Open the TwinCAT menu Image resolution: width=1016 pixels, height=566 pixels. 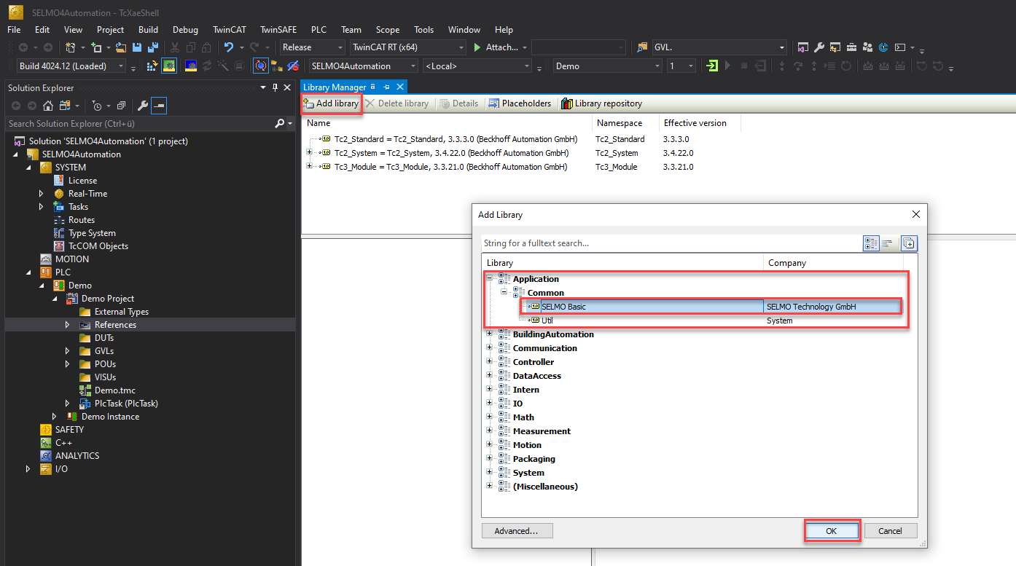click(x=230, y=30)
